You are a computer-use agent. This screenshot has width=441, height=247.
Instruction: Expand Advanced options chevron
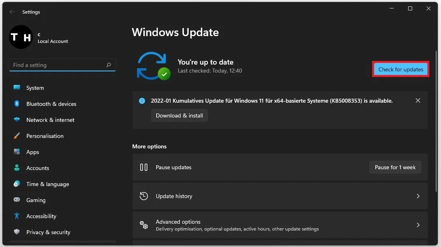418,225
